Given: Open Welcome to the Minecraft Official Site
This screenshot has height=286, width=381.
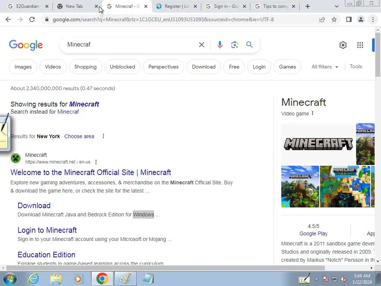Looking at the screenshot, I should coord(91,172).
